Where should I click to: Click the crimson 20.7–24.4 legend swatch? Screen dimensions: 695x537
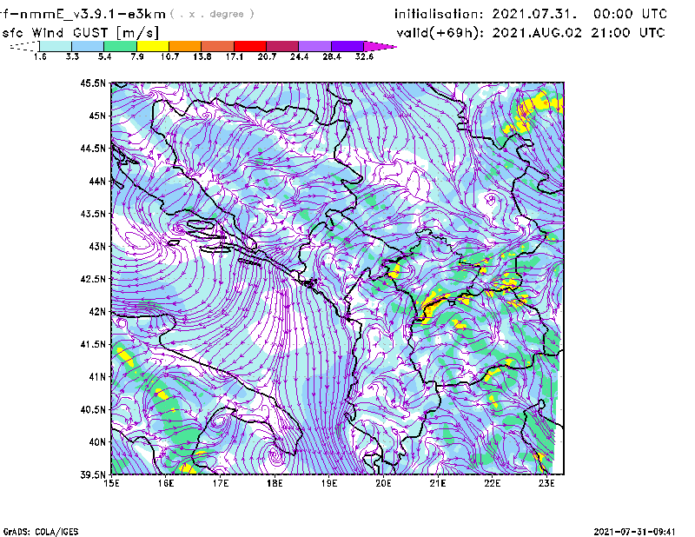point(282,46)
